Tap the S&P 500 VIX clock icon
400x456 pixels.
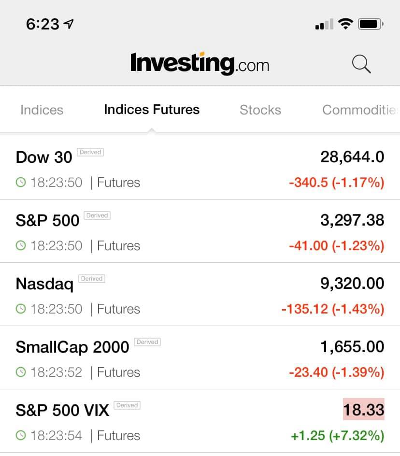tap(21, 436)
